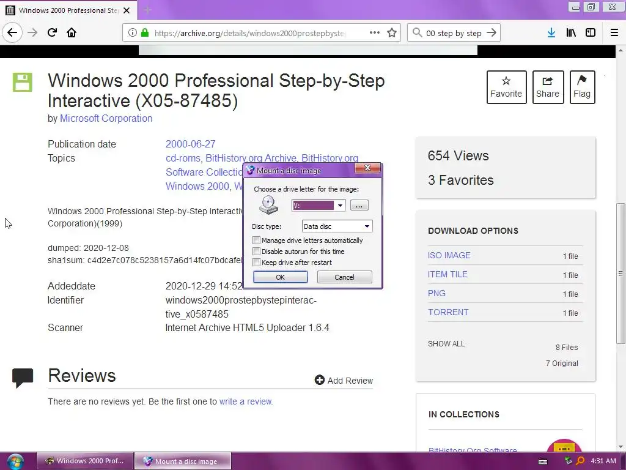626x470 pixels.
Task: Click the scrollbar down arrow
Action: point(620,446)
